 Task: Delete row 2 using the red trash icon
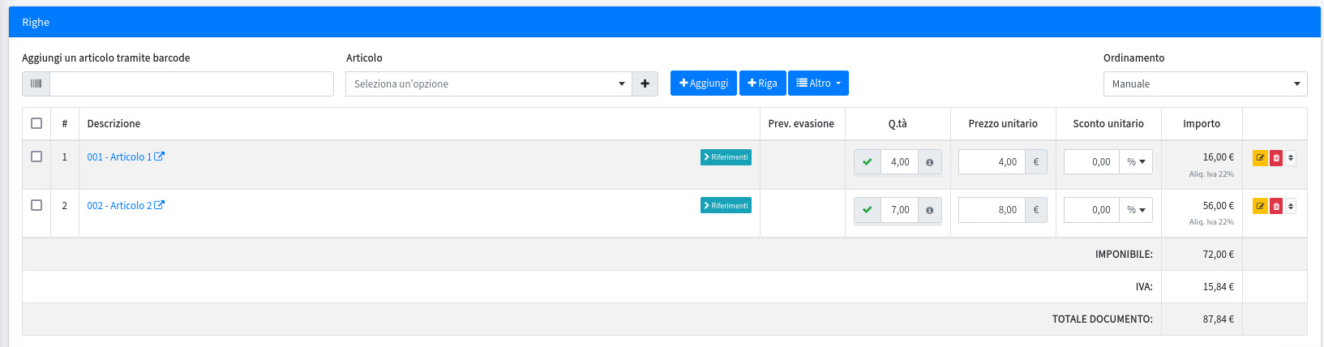pos(1276,206)
